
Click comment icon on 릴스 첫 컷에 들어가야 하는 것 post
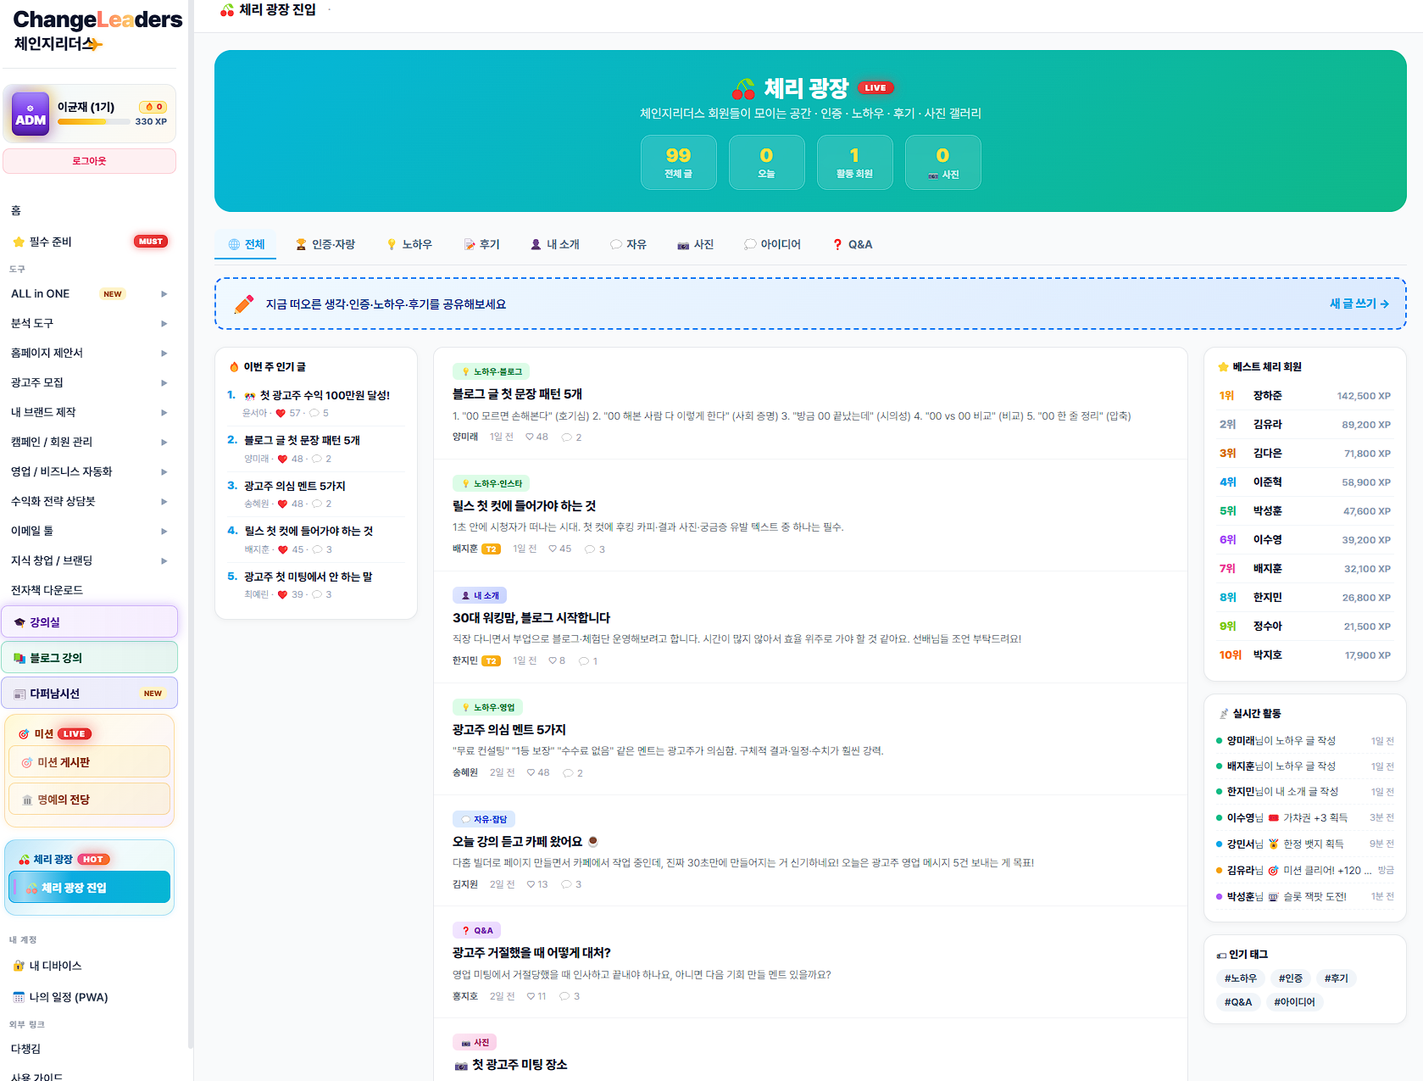click(590, 549)
